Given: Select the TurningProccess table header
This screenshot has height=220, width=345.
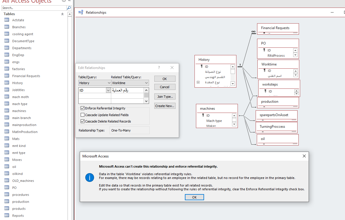Looking at the screenshot, I should coord(276,127).
